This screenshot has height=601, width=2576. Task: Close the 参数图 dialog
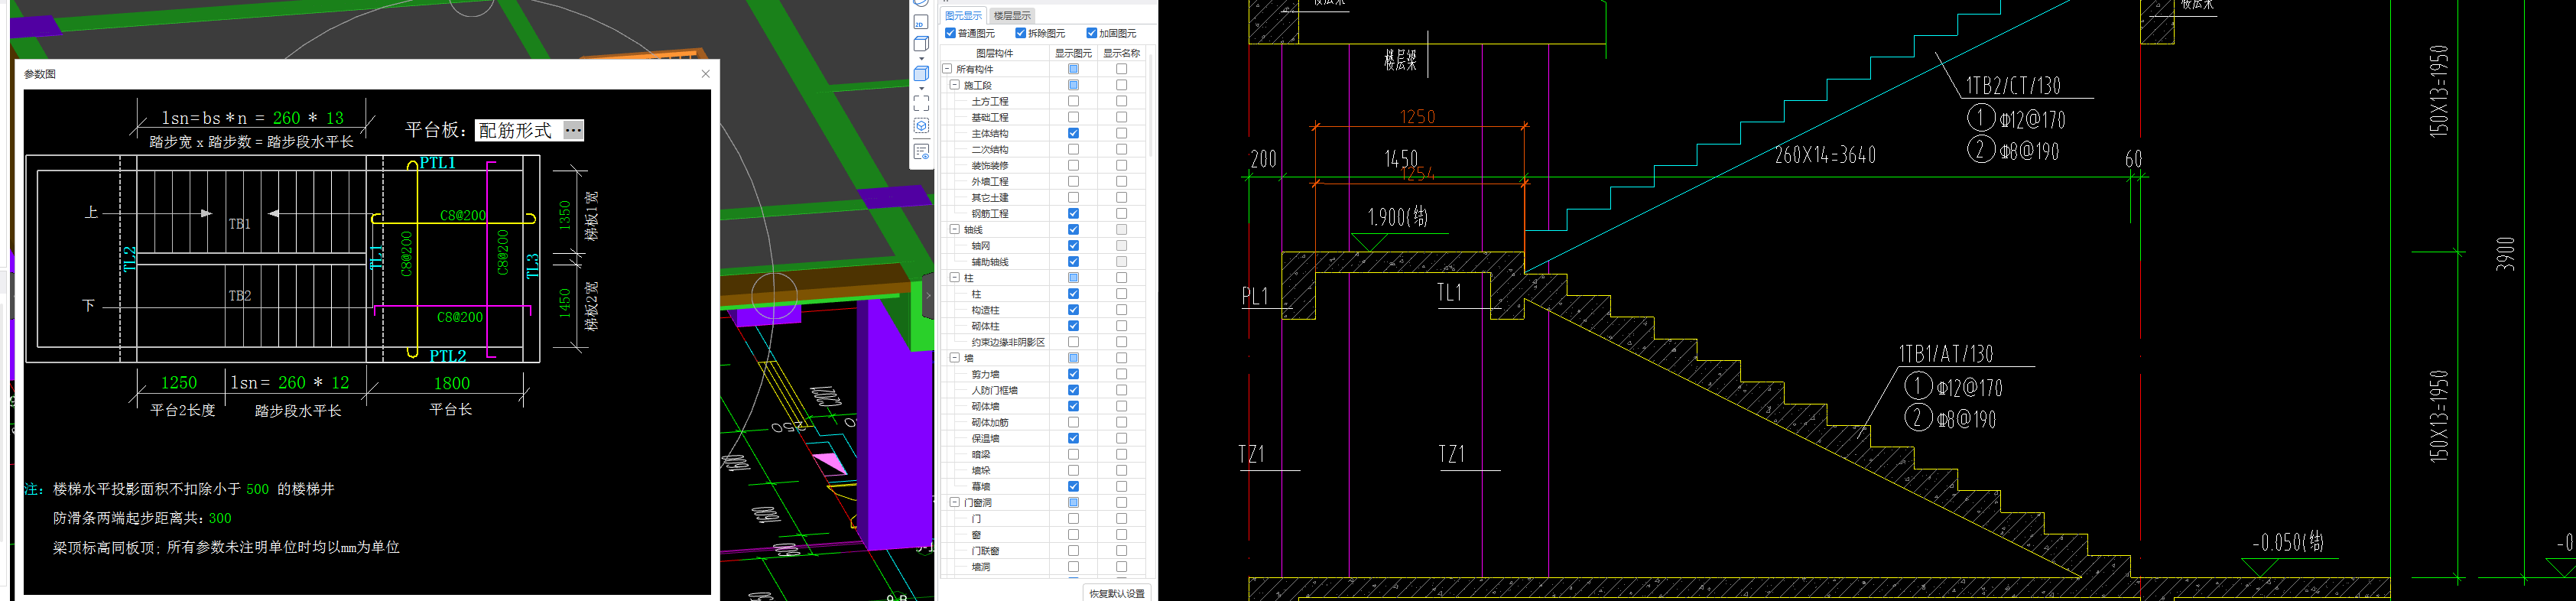click(705, 74)
